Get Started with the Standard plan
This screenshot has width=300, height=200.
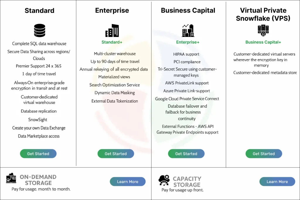(x=38, y=153)
